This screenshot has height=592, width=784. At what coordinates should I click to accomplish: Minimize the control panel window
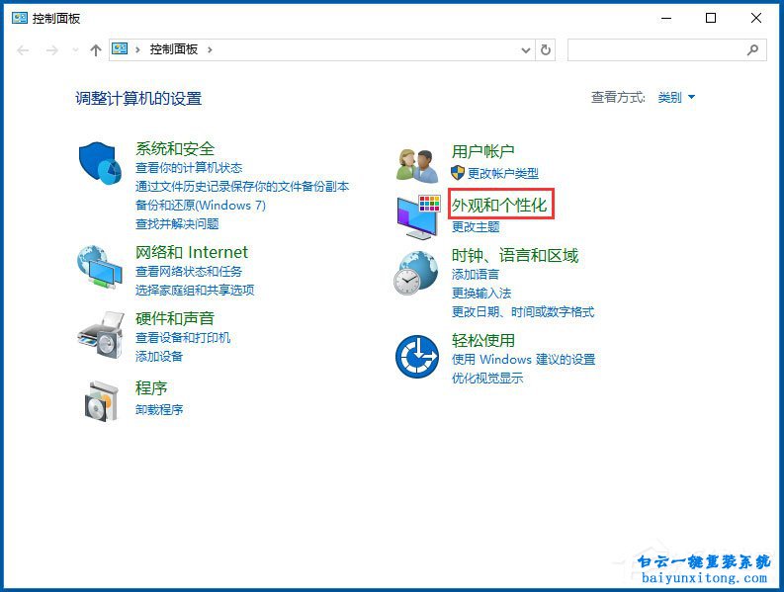point(666,19)
